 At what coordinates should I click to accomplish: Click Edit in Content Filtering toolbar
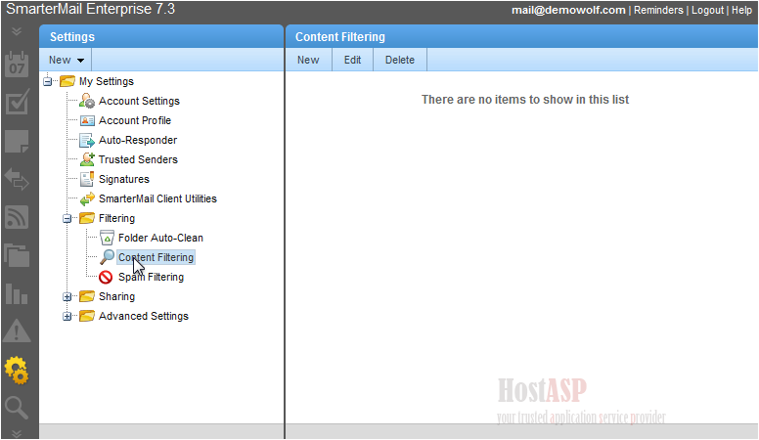click(x=352, y=60)
